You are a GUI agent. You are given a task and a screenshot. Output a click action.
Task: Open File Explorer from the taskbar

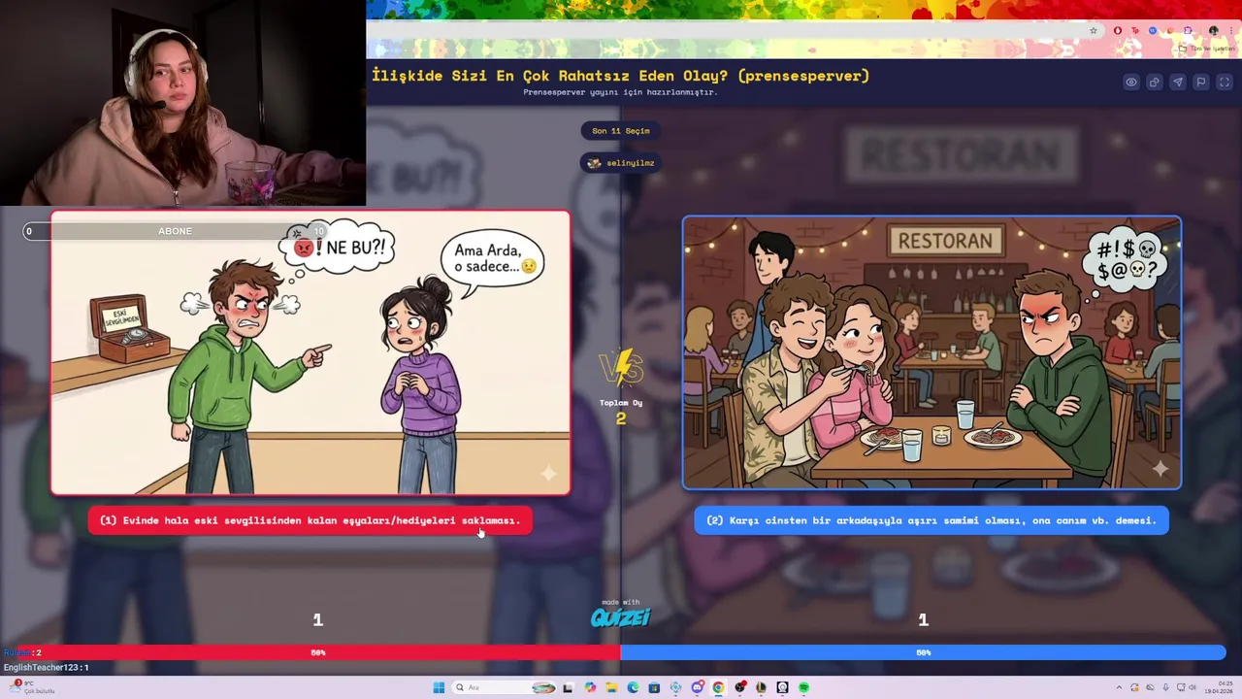point(611,687)
